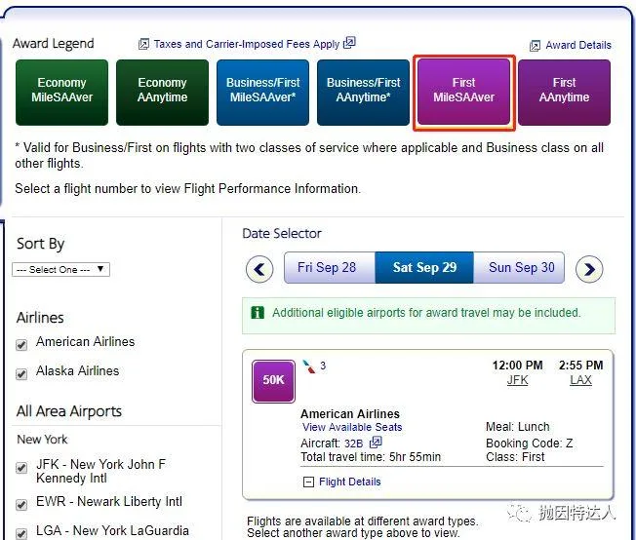This screenshot has width=636, height=540.
Task: Click the popup icon before Taxes and Fees
Action: pyautogui.click(x=143, y=44)
